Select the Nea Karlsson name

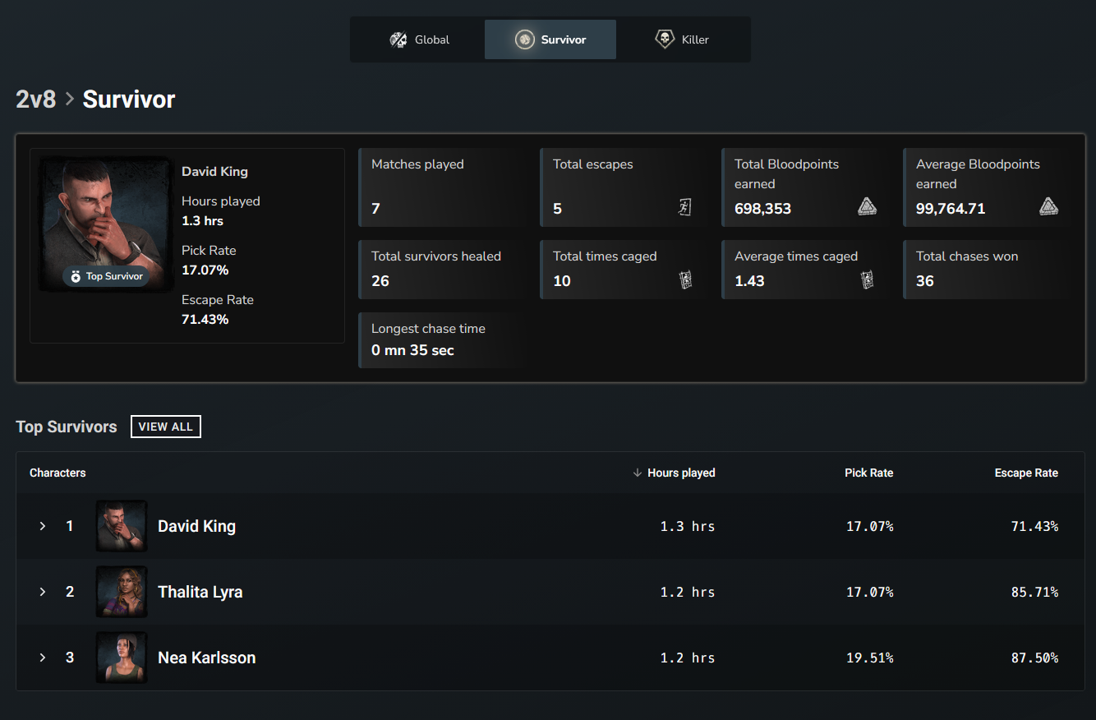click(x=207, y=658)
